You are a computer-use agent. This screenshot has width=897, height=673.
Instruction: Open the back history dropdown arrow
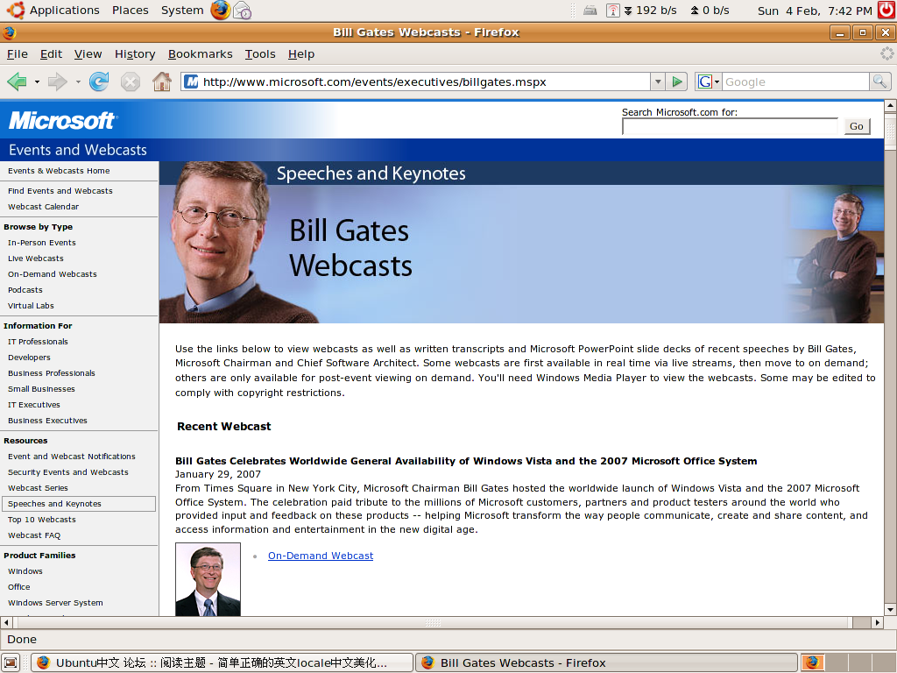(x=37, y=81)
